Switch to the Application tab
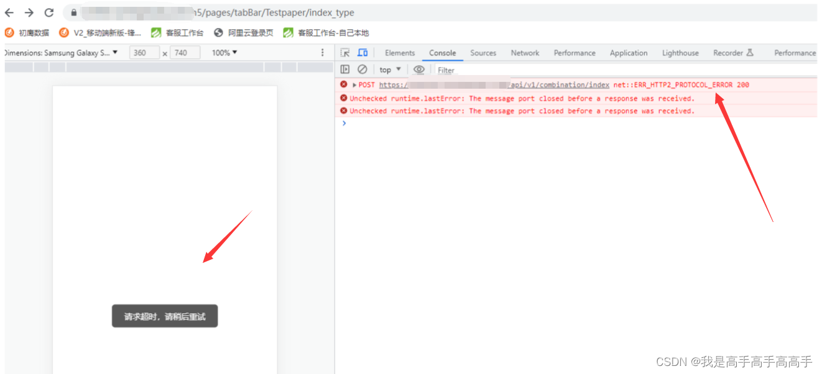 coord(629,53)
